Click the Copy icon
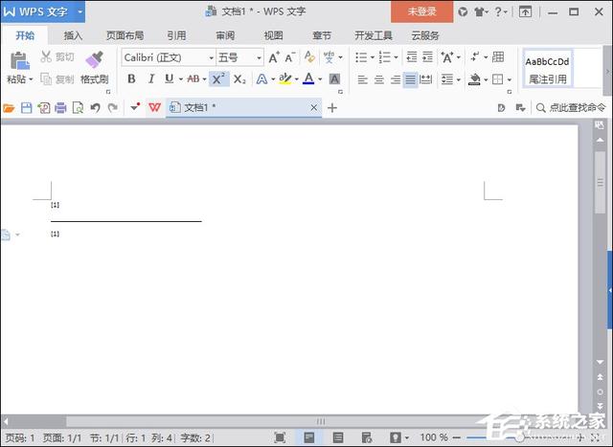This screenshot has width=613, height=447. [x=46, y=79]
